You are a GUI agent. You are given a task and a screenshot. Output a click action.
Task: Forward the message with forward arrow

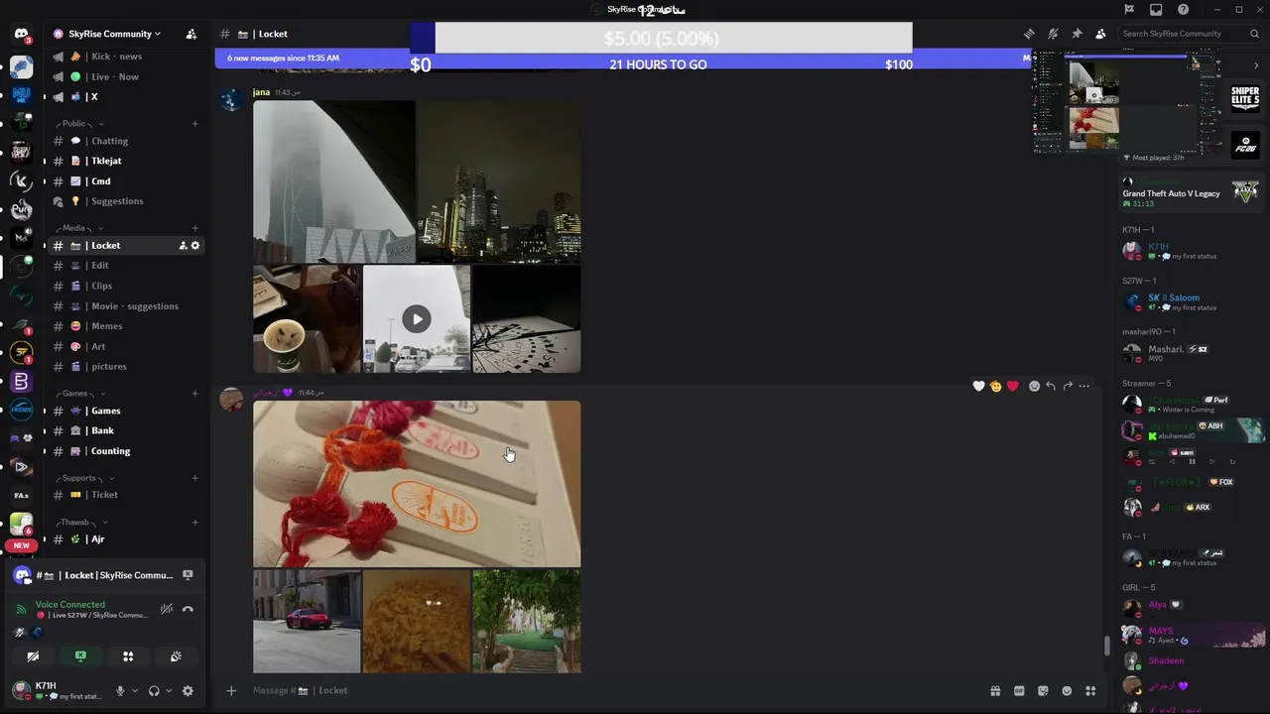(1068, 386)
